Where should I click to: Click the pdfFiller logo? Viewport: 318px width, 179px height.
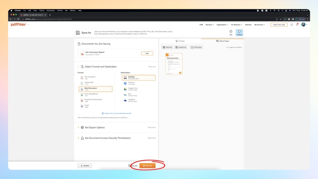18,25
